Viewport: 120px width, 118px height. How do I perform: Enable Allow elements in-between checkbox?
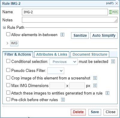(8, 34)
